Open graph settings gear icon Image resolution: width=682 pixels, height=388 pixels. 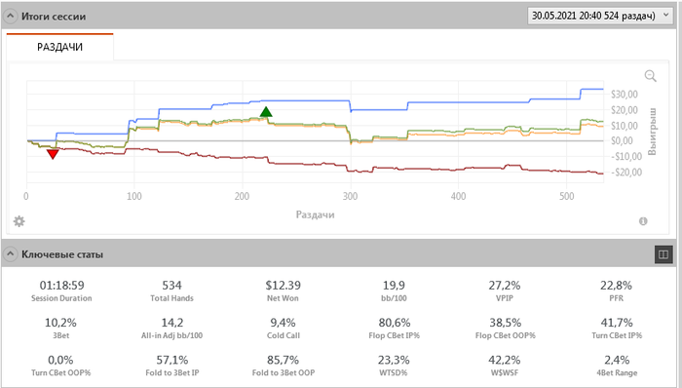[19, 221]
